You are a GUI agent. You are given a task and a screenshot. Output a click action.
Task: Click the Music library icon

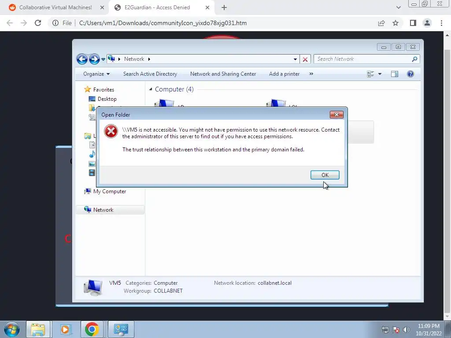[92, 154]
